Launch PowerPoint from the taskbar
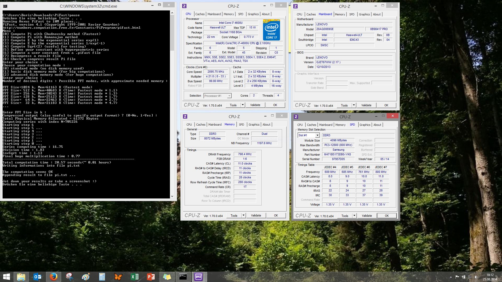502x282 pixels. tap(151, 277)
